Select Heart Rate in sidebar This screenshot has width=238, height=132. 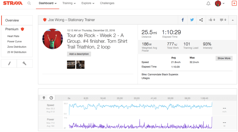coord(13,36)
